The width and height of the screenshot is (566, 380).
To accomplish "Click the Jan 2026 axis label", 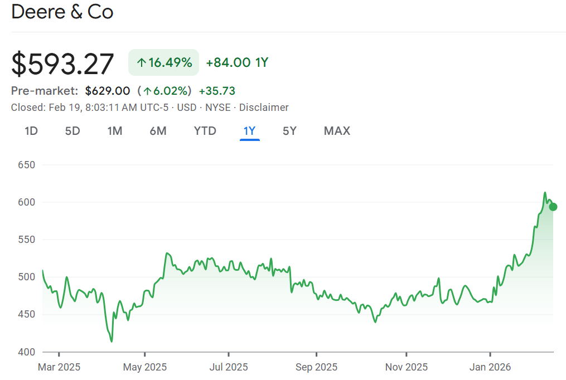I will pos(490,367).
